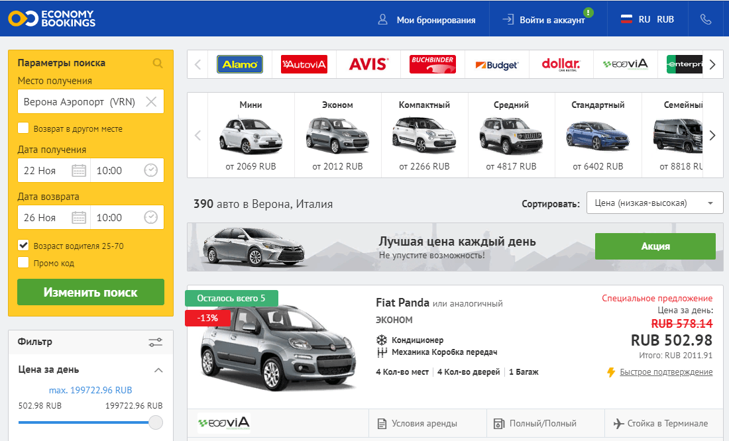The height and width of the screenshot is (441, 729).
Task: Enable return at different location checkbox
Action: pos(23,128)
